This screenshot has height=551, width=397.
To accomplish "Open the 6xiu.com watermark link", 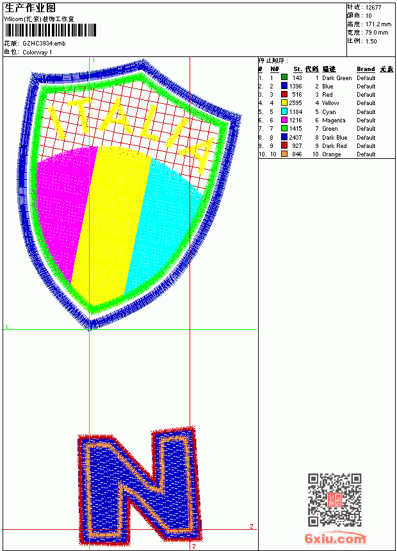I will click(x=335, y=538).
